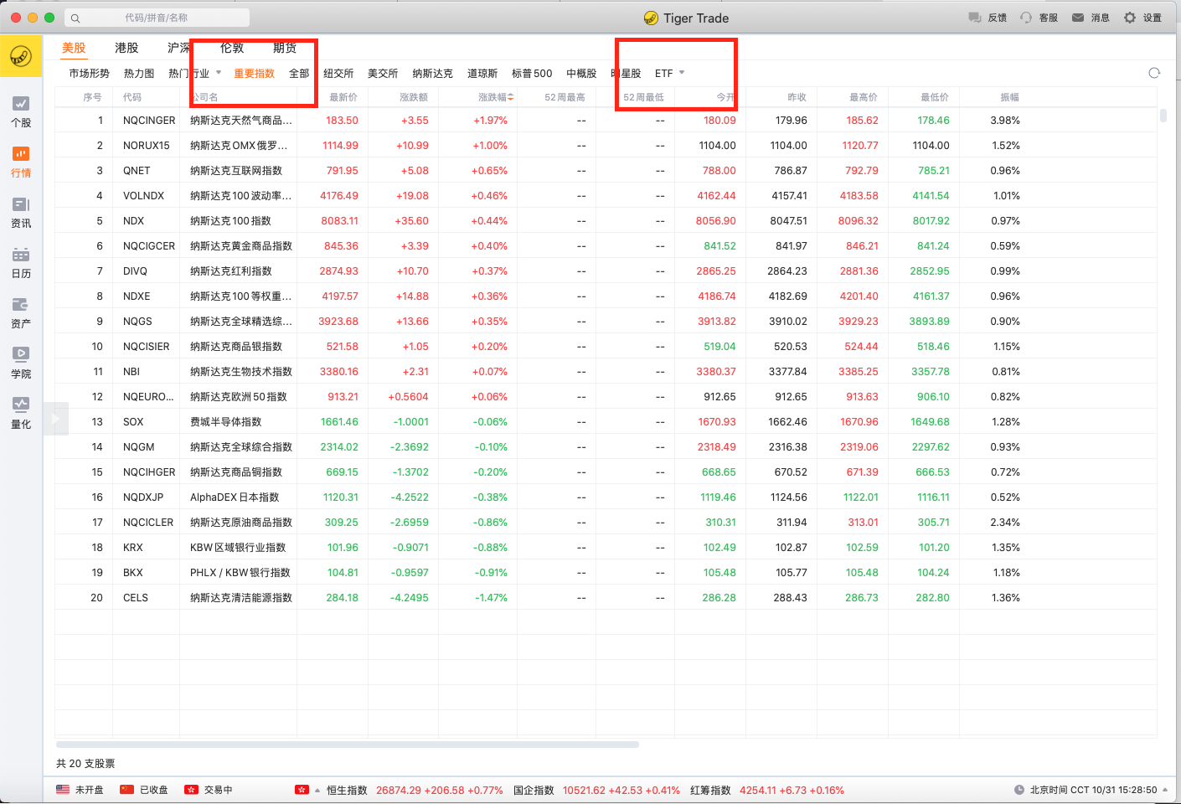Click the clock icon beside 北京时间
Viewport: 1181px width, 804px height.
point(1019,790)
